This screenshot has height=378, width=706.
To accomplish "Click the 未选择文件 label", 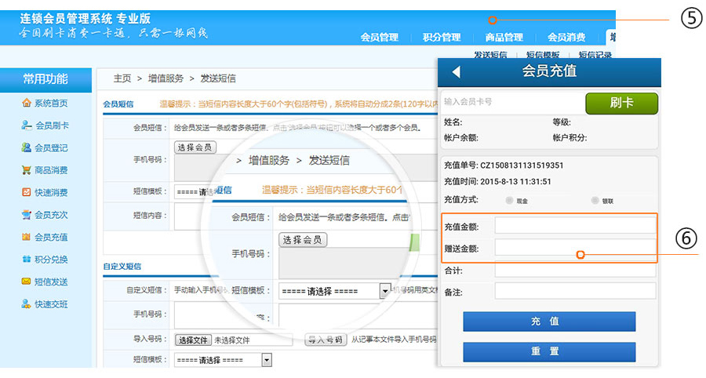I will (231, 340).
